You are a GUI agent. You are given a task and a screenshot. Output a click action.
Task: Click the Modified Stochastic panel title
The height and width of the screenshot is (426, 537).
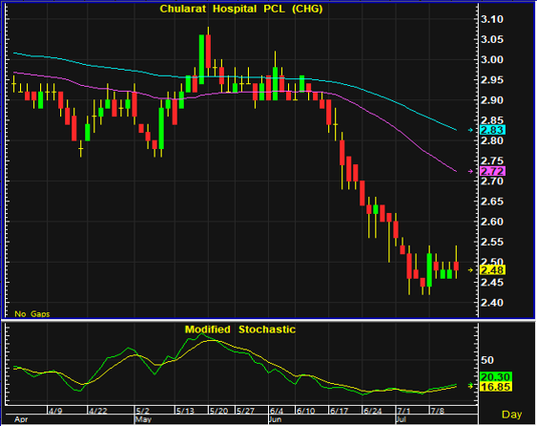240,330
